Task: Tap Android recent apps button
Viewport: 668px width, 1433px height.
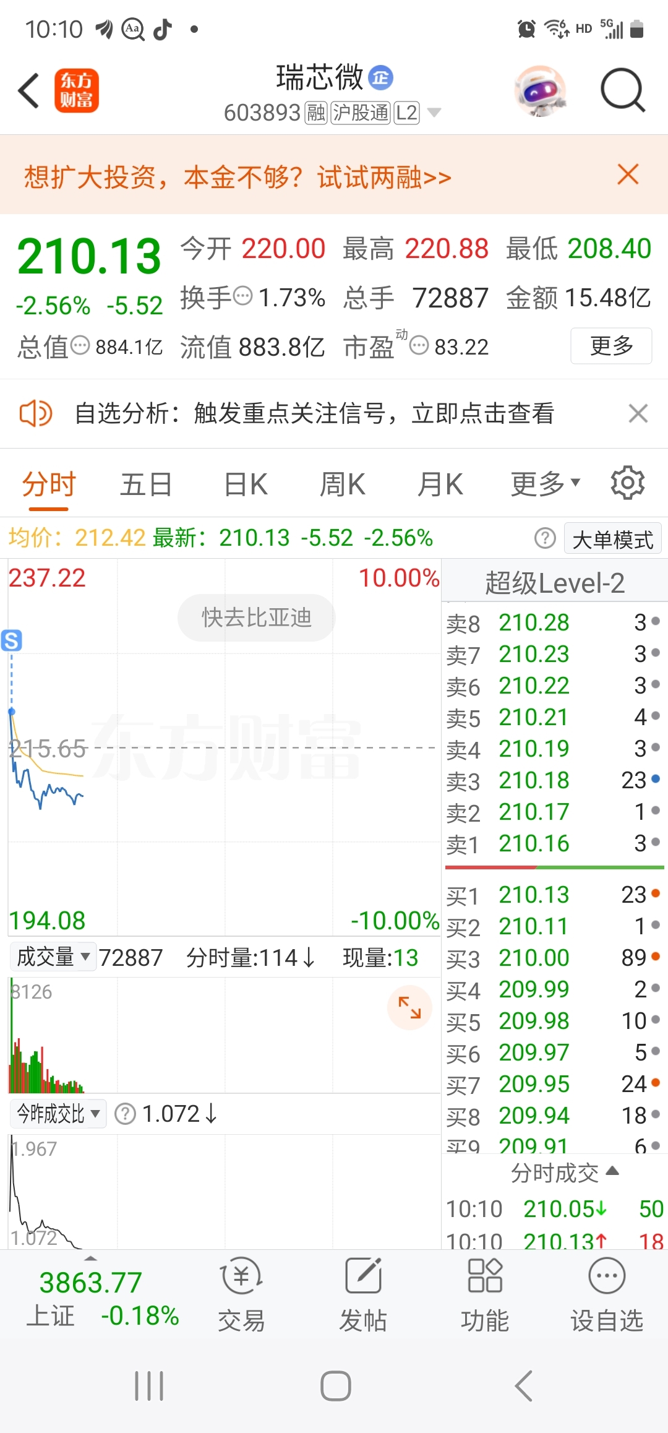Action: (149, 1386)
